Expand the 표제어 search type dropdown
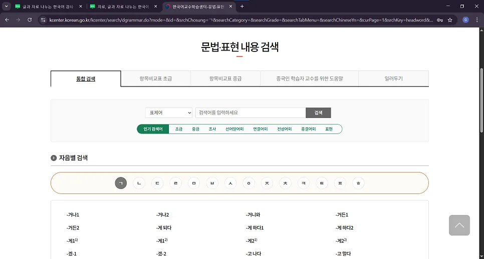 (x=168, y=112)
